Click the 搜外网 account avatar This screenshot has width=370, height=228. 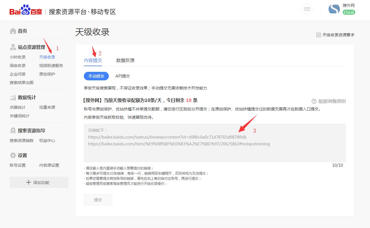coord(334,9)
